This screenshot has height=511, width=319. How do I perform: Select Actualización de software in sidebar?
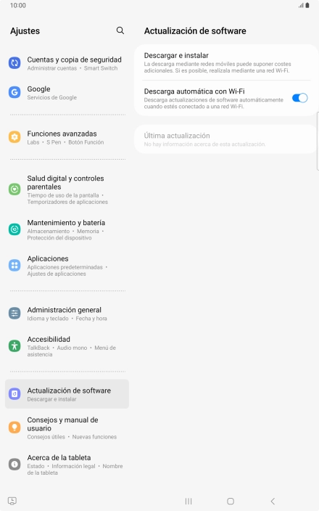[x=67, y=394]
